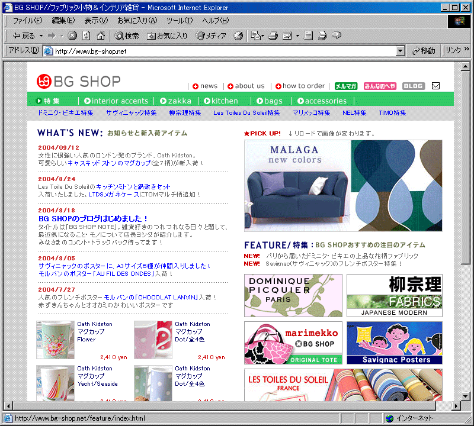This screenshot has width=474, height=426.
Task: Expand the Forward button history dropdown
Action: (62, 36)
